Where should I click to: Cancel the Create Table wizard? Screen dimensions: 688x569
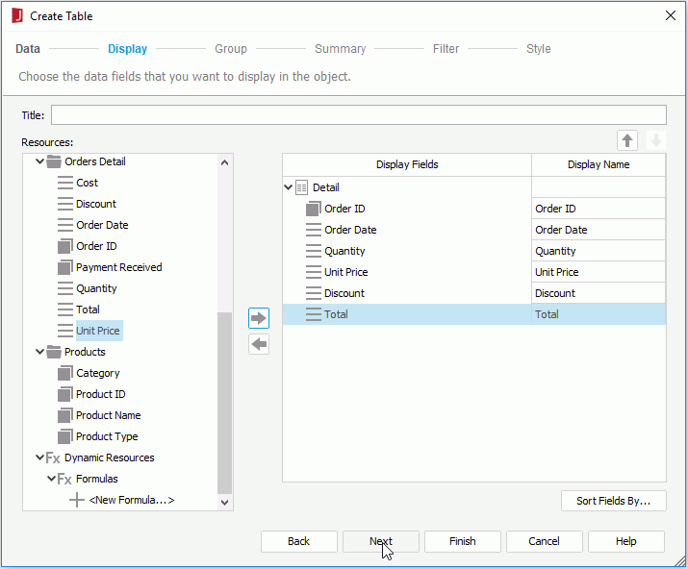click(x=544, y=541)
